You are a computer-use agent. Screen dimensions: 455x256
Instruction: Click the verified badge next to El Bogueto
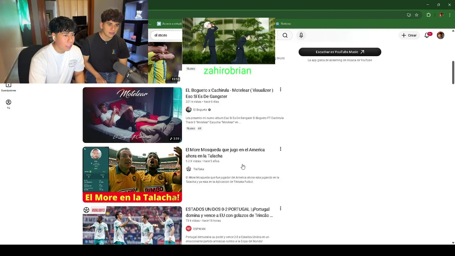coord(209,110)
